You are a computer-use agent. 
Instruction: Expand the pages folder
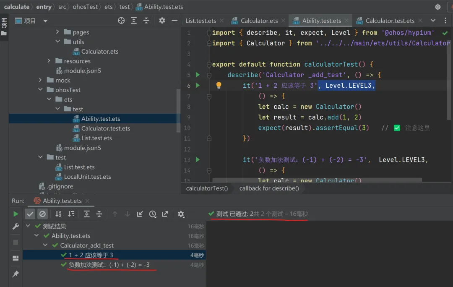[x=58, y=32]
